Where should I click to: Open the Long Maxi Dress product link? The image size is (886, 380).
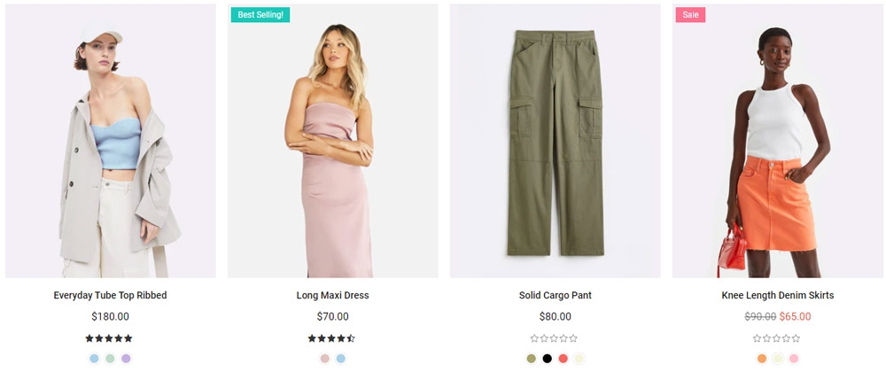tap(332, 295)
